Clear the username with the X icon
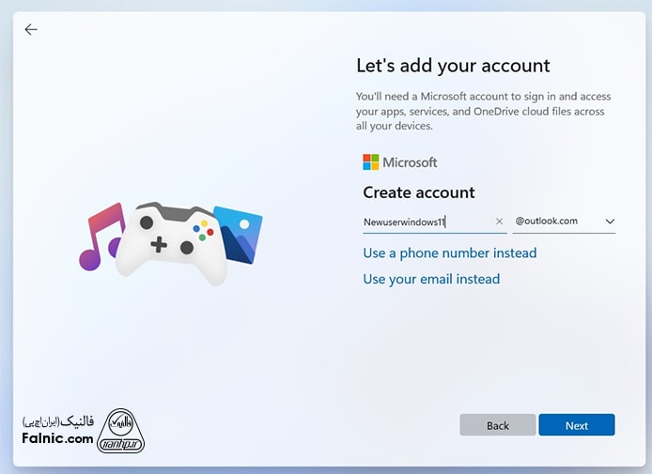 pyautogui.click(x=499, y=222)
